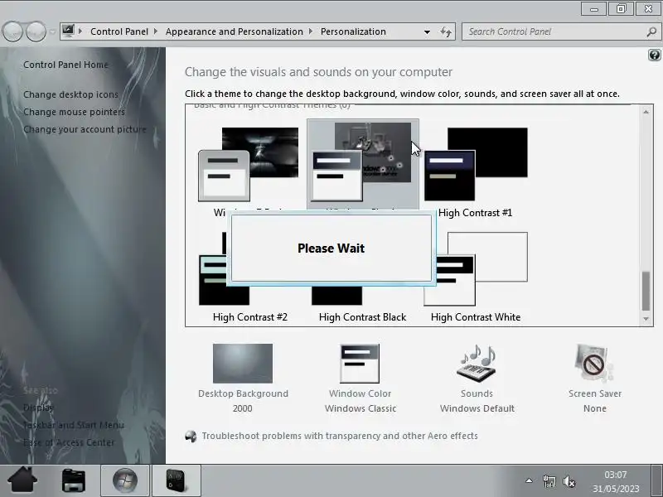Open Change mouse pointers link

pyautogui.click(x=74, y=112)
